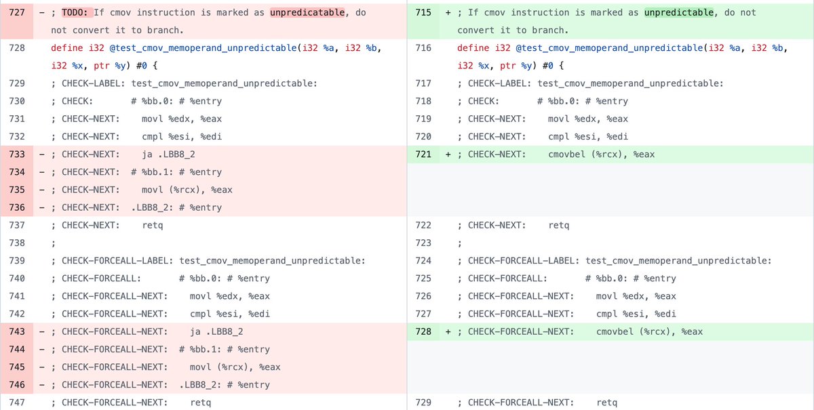Click line number 726 in the gutter
814x410 pixels.
tap(423, 295)
